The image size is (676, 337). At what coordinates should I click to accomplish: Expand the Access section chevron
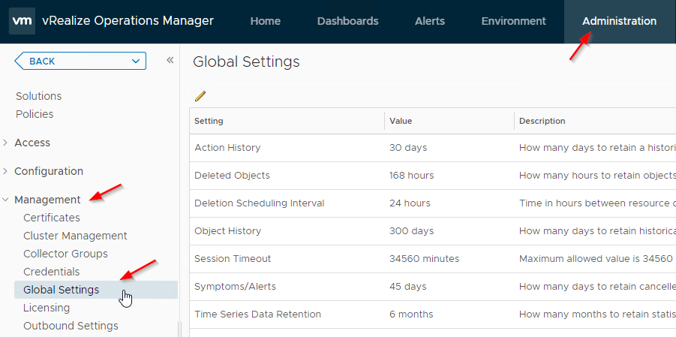click(5, 143)
